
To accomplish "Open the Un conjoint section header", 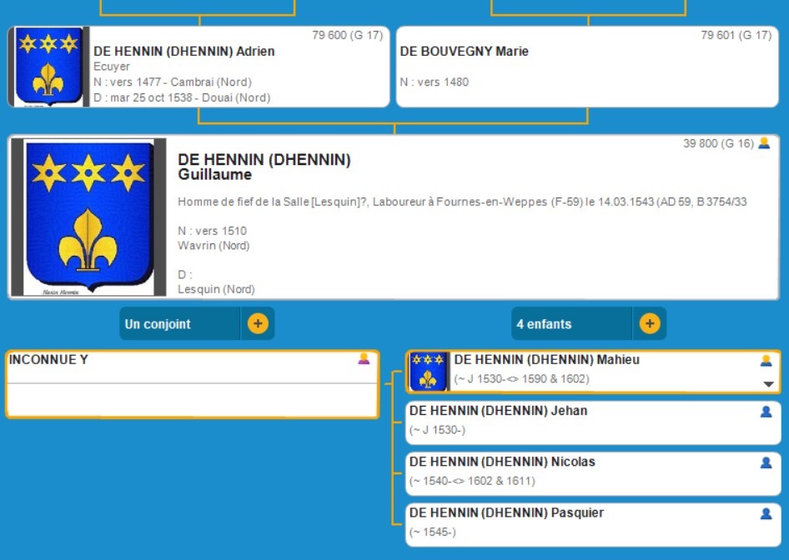I will [x=179, y=324].
